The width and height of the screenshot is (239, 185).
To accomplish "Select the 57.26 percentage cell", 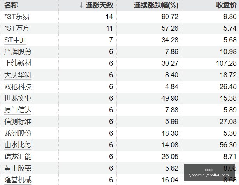I will click(170, 28).
